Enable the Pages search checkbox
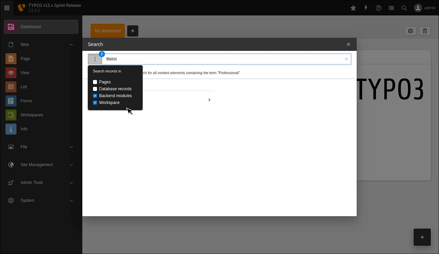Screen dimensions: 439x254 tap(95, 82)
